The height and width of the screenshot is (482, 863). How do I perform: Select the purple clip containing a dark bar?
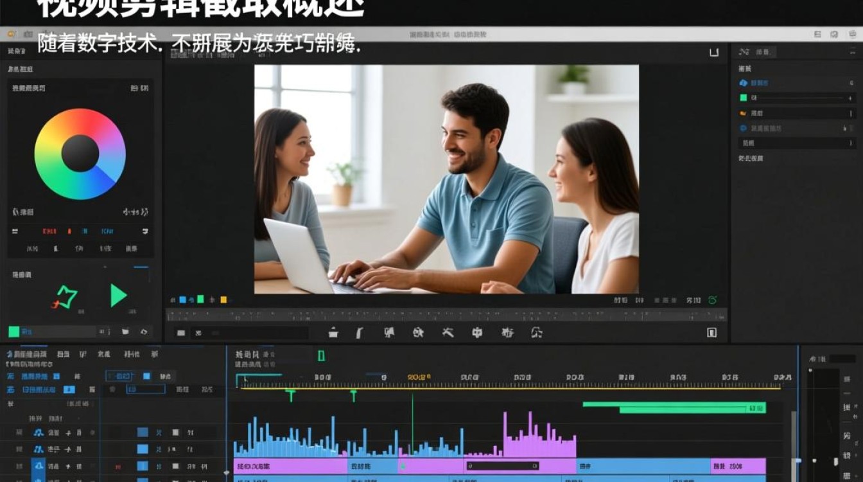(x=519, y=466)
